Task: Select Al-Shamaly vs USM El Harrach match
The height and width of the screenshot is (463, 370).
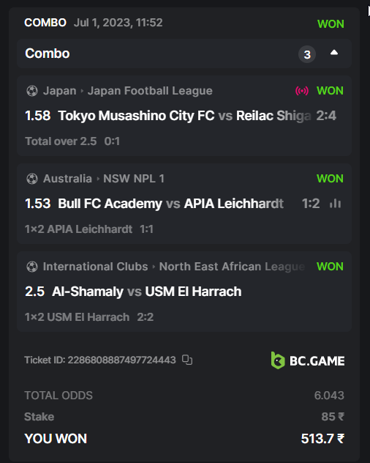Action: pyautogui.click(x=146, y=292)
